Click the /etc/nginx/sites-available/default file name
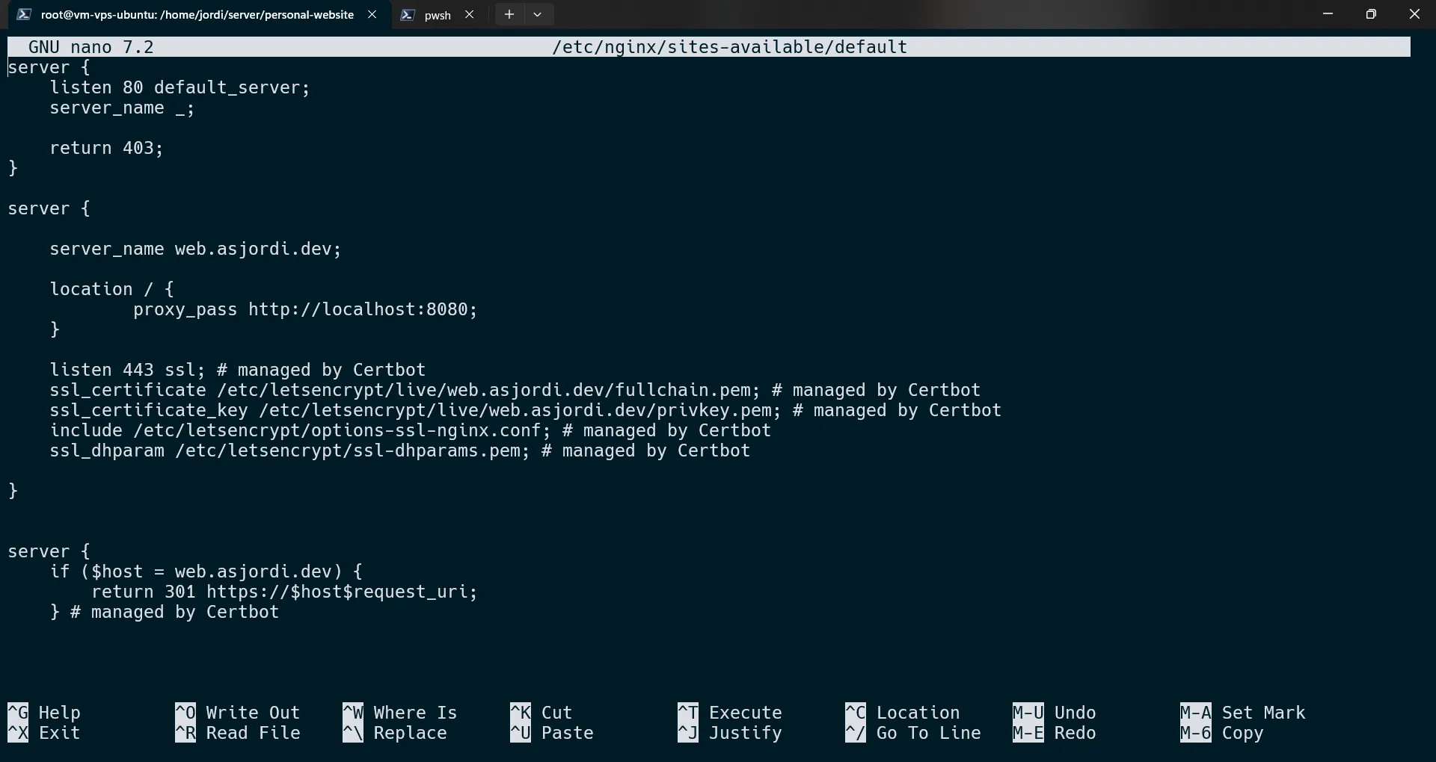 729,47
